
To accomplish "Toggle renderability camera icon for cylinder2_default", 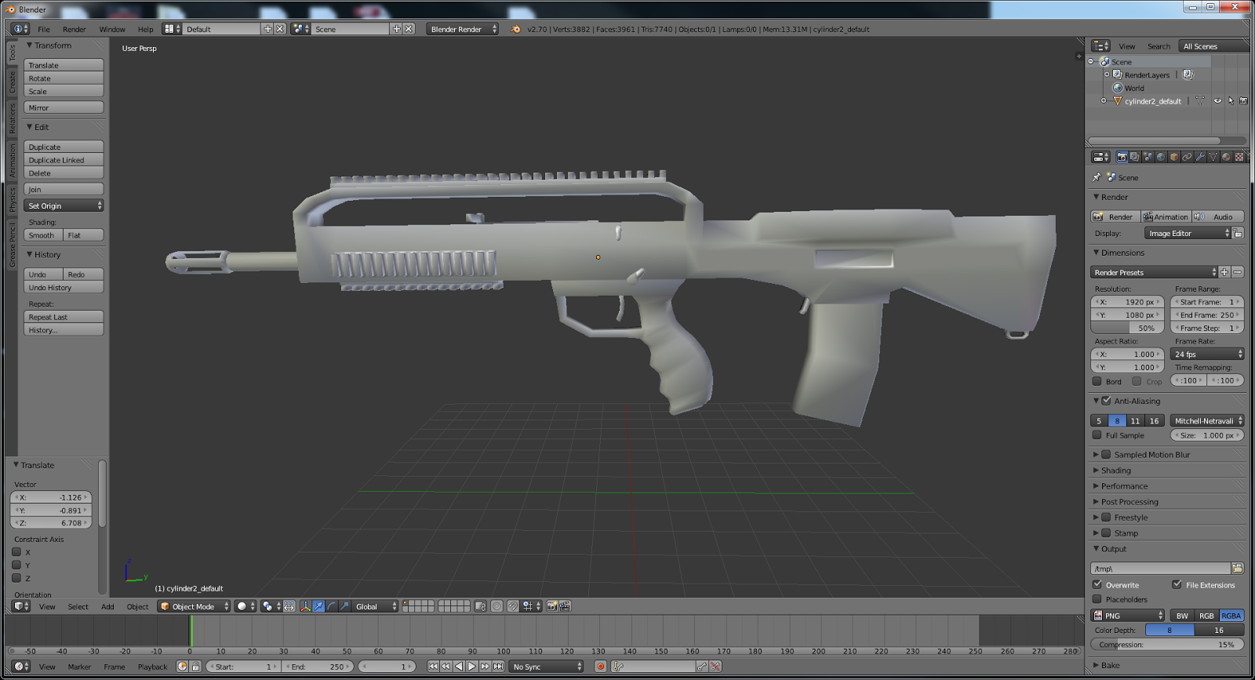I will (1243, 101).
